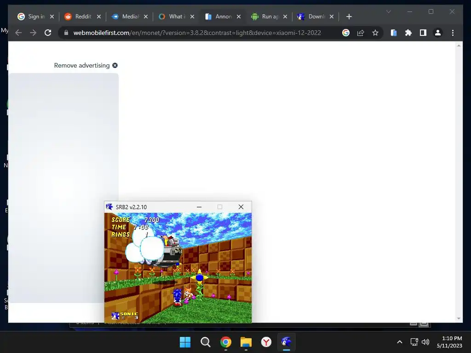This screenshot has height=353, width=471.
Task: Close the 'Run ap' tab
Action: pyautogui.click(x=285, y=17)
